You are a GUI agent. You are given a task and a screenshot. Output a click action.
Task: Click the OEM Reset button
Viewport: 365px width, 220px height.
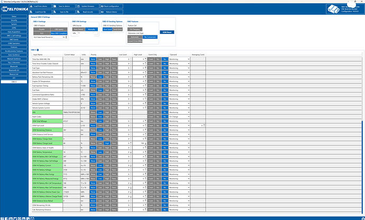(167, 32)
